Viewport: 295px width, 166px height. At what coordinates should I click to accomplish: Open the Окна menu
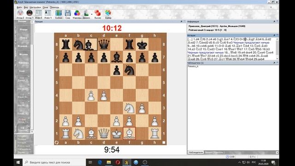pos(45,7)
